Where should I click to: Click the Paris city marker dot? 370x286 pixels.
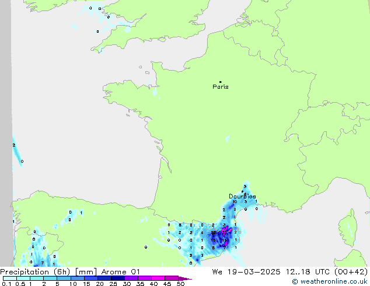[221, 82]
